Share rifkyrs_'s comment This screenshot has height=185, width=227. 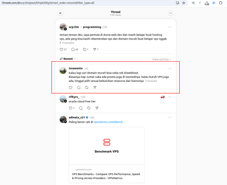point(97,108)
